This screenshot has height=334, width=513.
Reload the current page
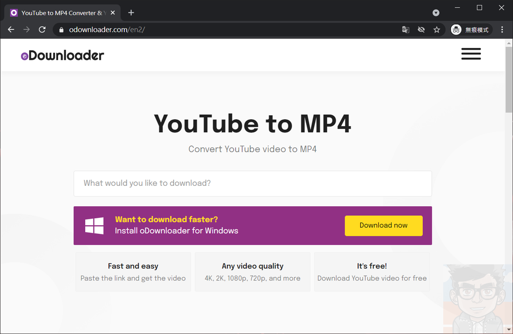click(x=42, y=30)
